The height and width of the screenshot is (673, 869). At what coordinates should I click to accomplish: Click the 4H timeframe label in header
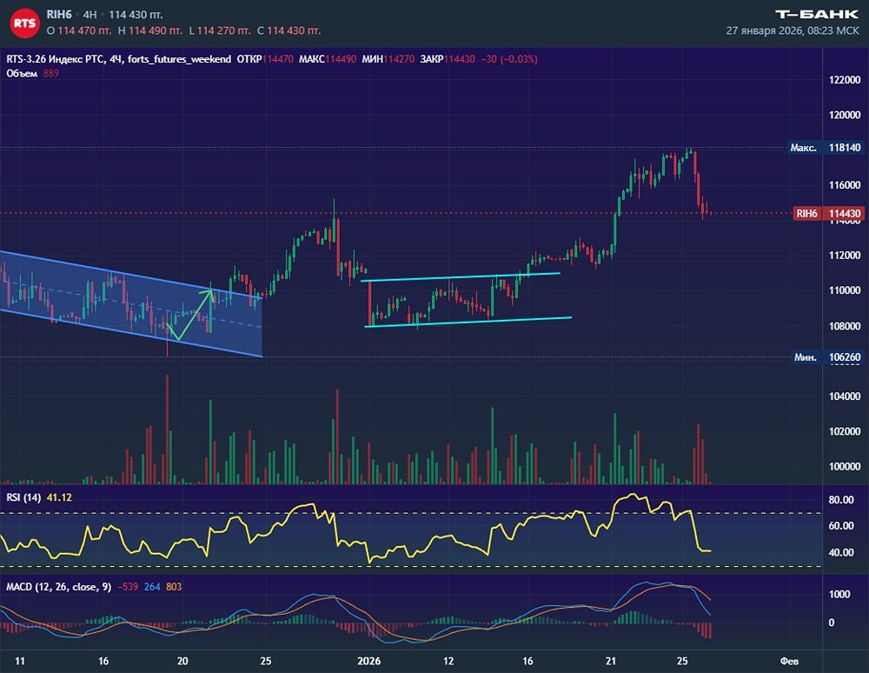point(90,15)
